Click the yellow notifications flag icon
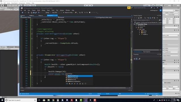This screenshot has height=102, width=181. 129,8
